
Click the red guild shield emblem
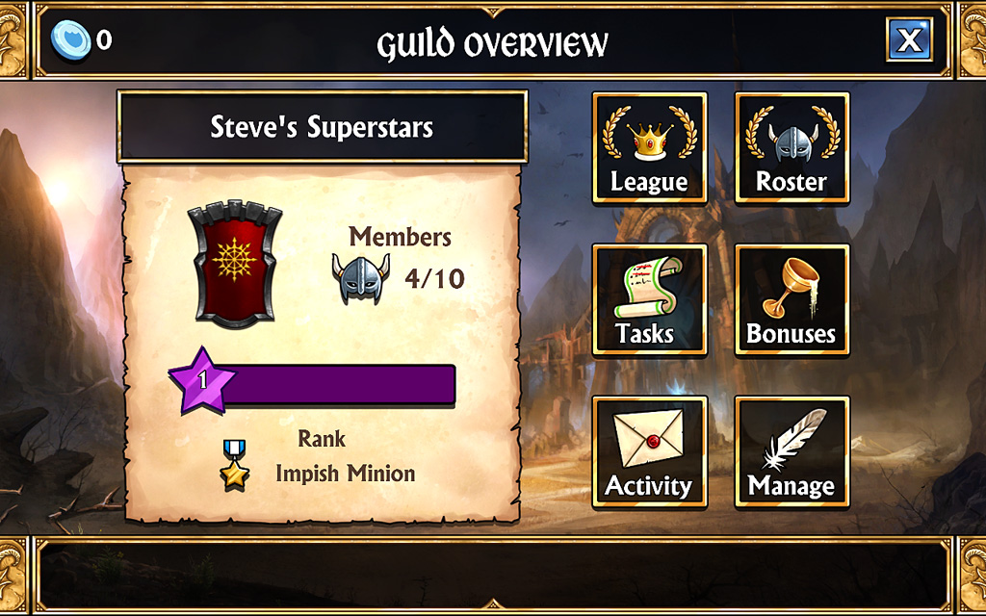point(235,264)
